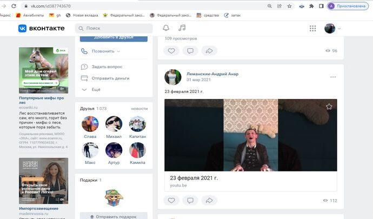Open the post date 31 мар 2021
This screenshot has height=219, width=373.
[198, 79]
